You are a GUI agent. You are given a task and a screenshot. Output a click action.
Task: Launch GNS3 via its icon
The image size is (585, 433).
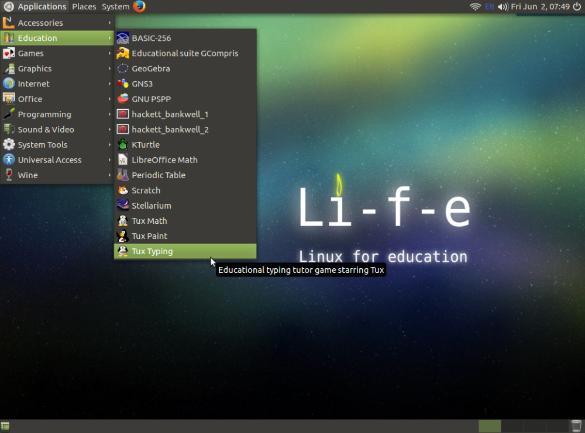123,84
